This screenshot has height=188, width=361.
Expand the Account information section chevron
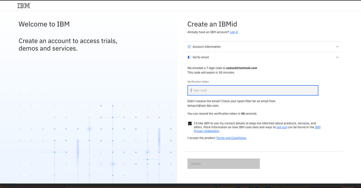(337, 47)
